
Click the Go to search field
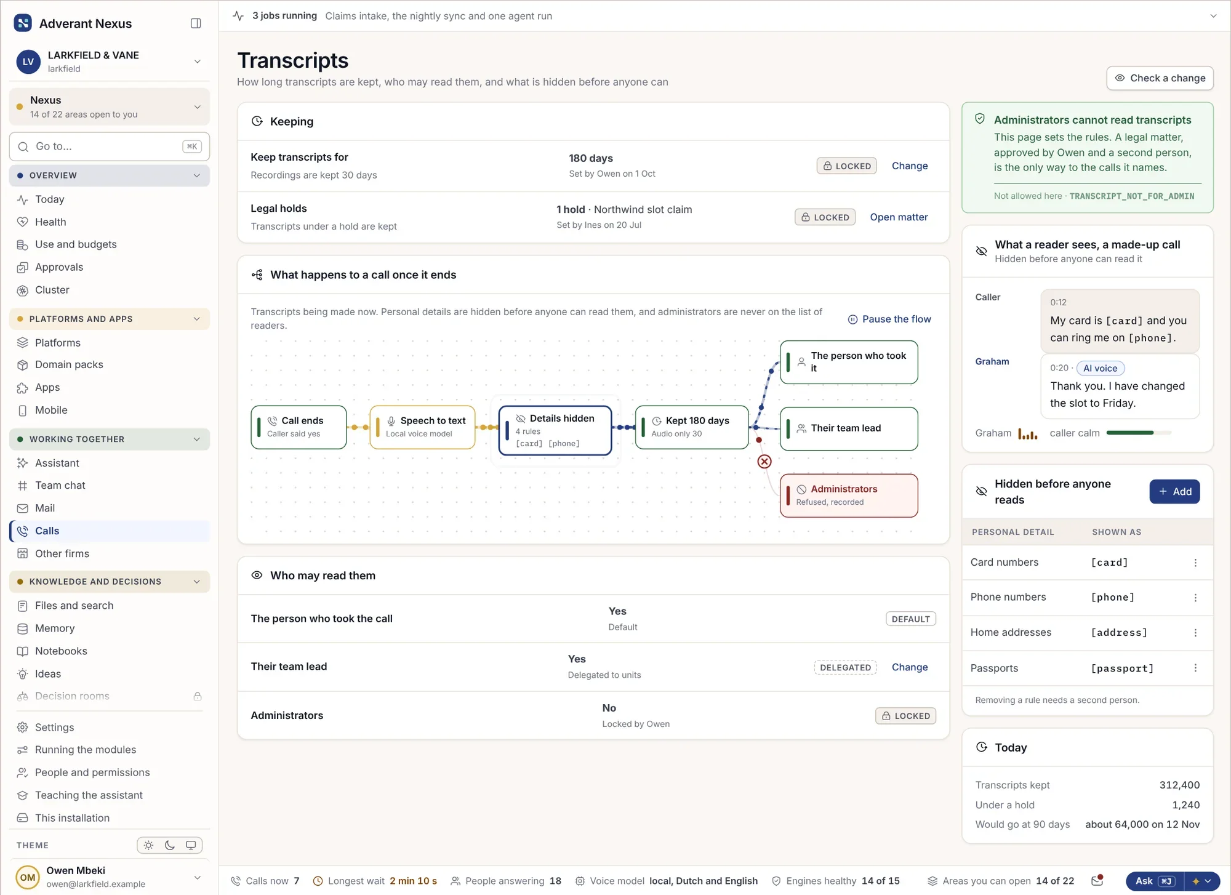[x=110, y=146]
